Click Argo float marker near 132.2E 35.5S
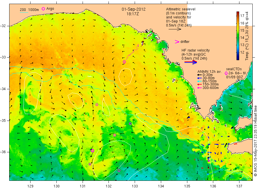Screen dimensions: 259x190 point(115,135)
